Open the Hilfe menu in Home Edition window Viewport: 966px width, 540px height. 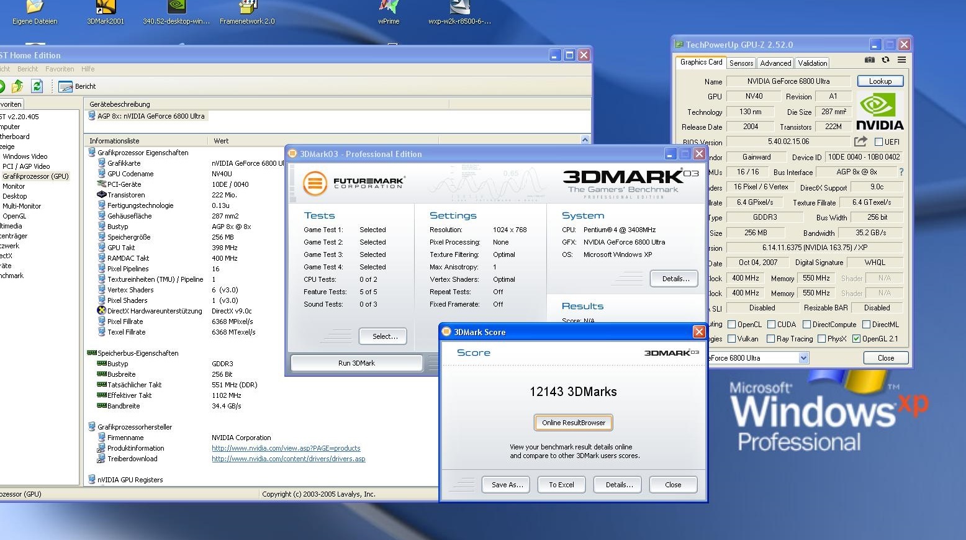[x=88, y=69]
